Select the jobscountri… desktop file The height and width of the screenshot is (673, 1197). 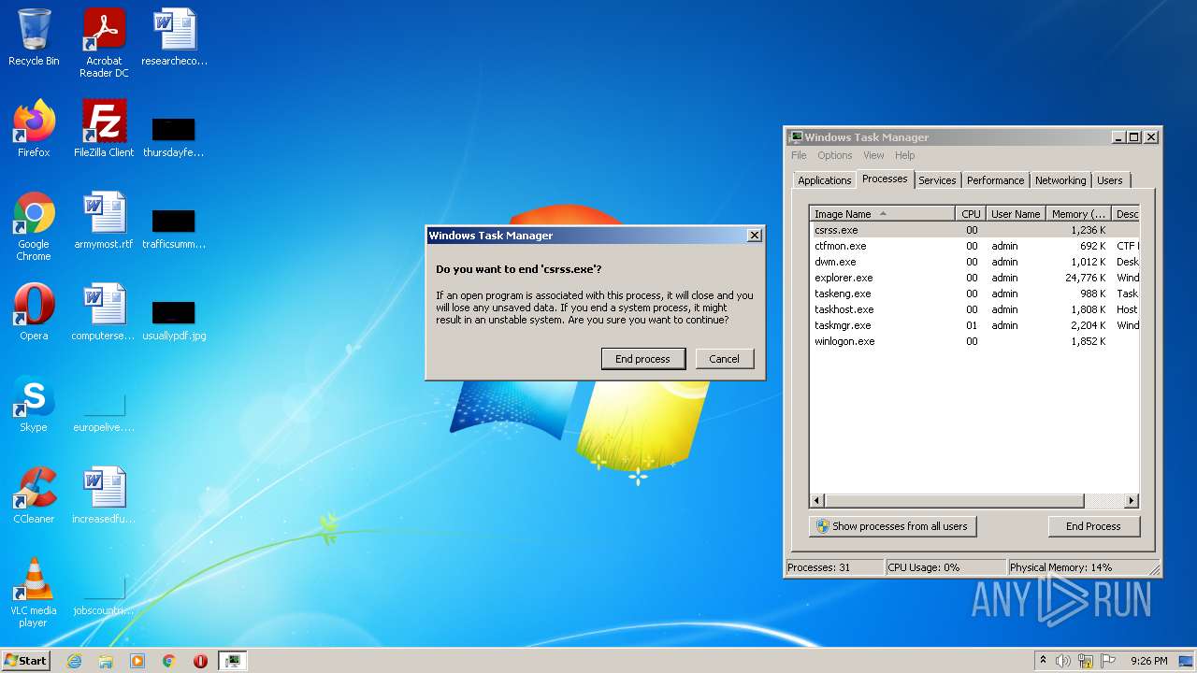[104, 595]
